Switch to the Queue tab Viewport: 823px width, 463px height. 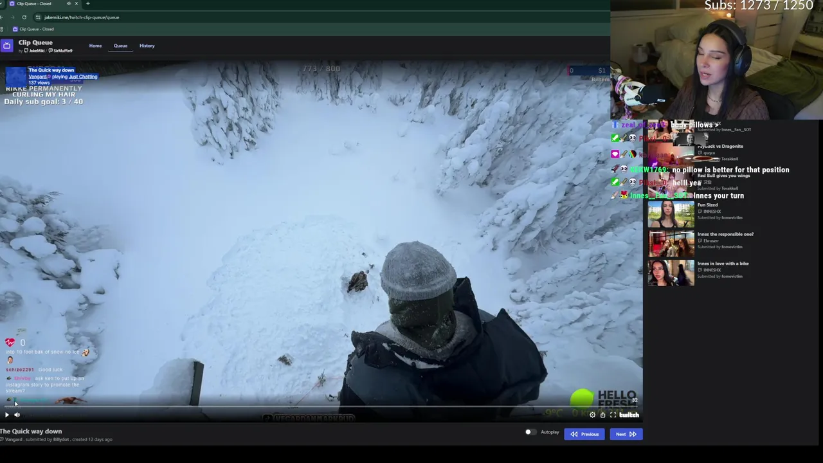[120, 46]
